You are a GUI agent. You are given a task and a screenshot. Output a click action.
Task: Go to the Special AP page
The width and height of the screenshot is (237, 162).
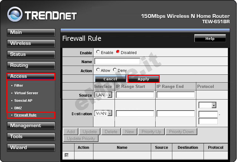(x=23, y=100)
